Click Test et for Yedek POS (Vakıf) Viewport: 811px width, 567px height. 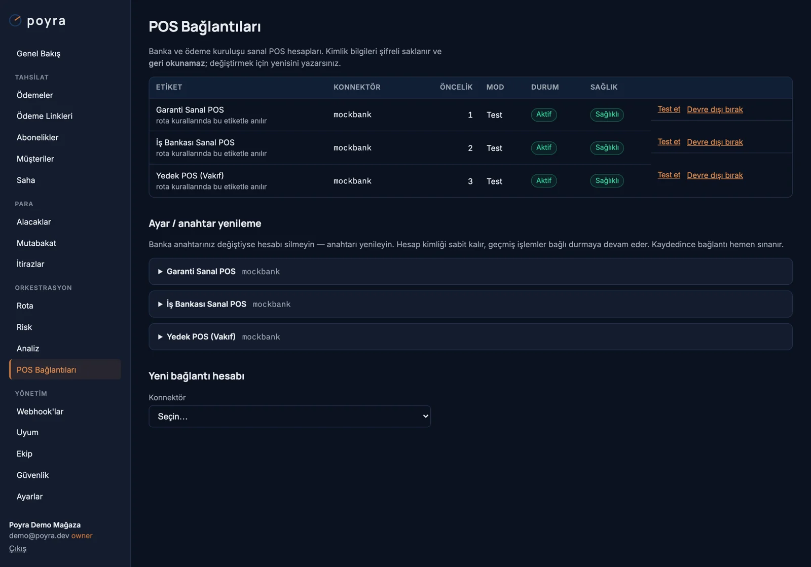(669, 175)
